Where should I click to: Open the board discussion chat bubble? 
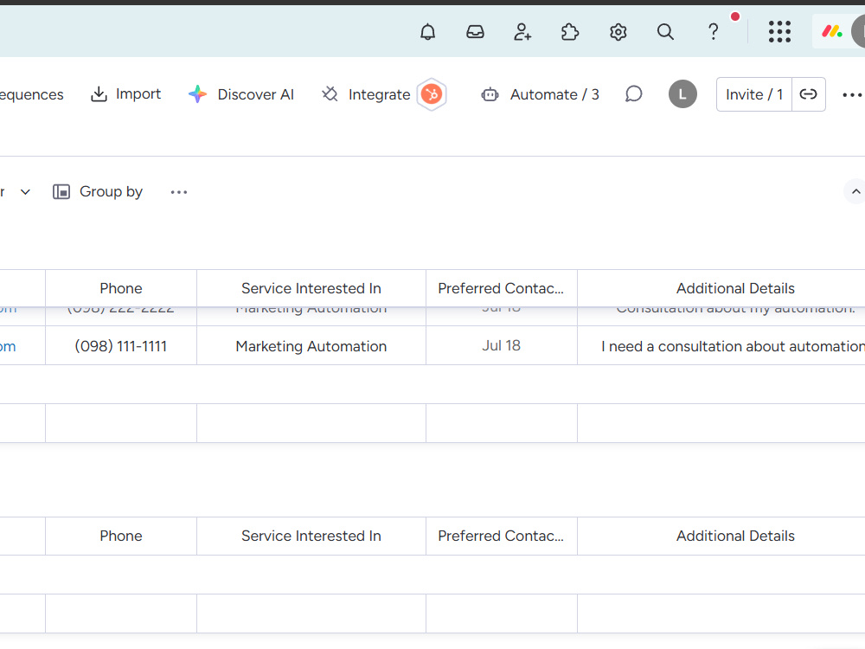[x=633, y=94]
